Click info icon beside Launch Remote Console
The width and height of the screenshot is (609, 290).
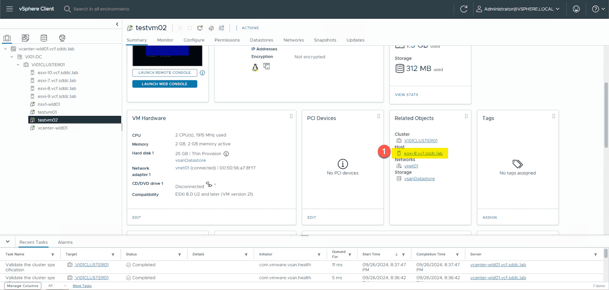point(202,73)
